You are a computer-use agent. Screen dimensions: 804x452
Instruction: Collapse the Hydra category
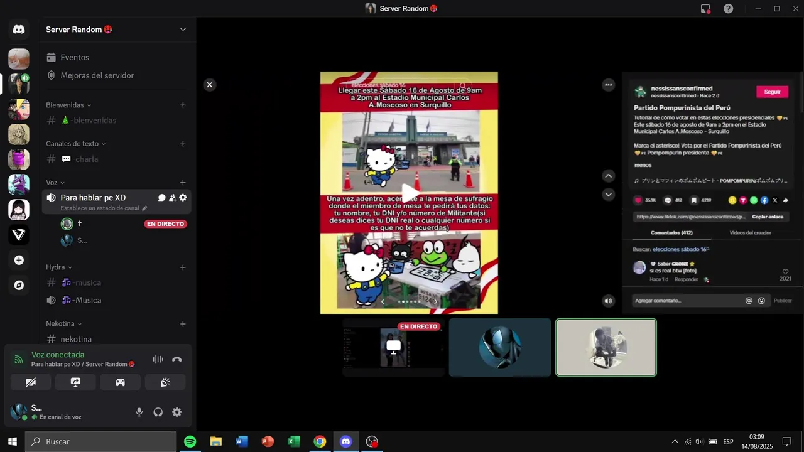click(59, 267)
